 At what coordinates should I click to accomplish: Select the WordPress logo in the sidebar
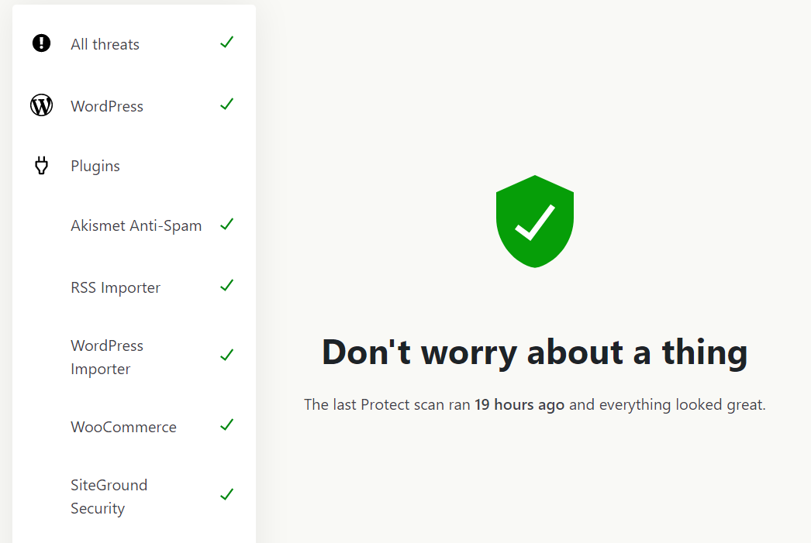pos(40,105)
